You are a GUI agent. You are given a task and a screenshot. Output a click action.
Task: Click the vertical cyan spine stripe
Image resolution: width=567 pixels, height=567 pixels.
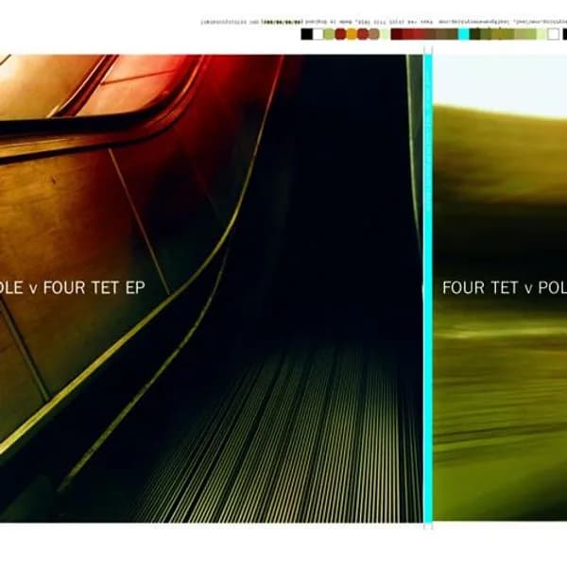(x=428, y=283)
